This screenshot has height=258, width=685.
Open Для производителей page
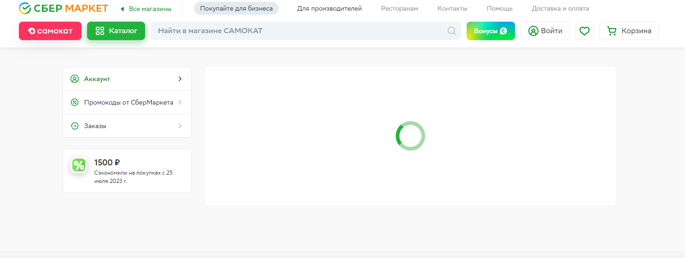pos(329,8)
